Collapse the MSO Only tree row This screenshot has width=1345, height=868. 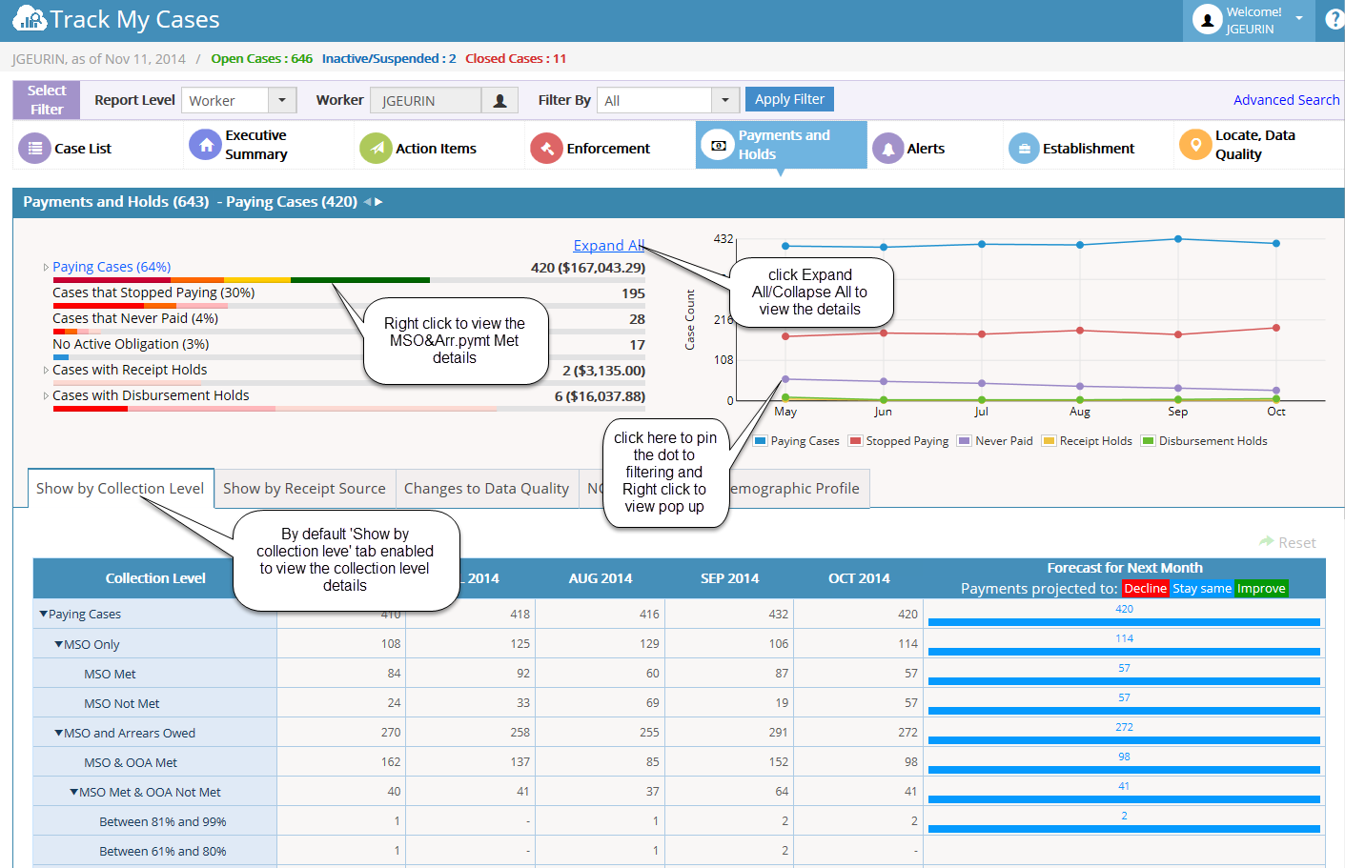pyautogui.click(x=59, y=644)
